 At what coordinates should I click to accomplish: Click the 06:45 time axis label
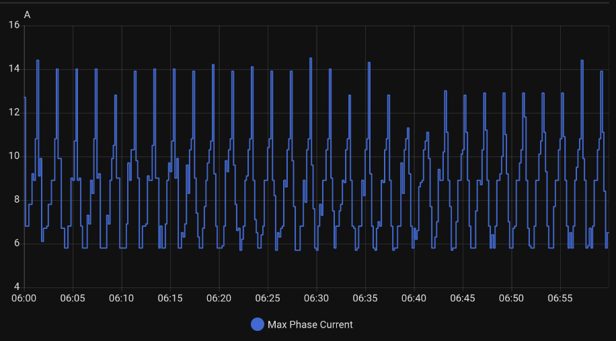(x=463, y=298)
